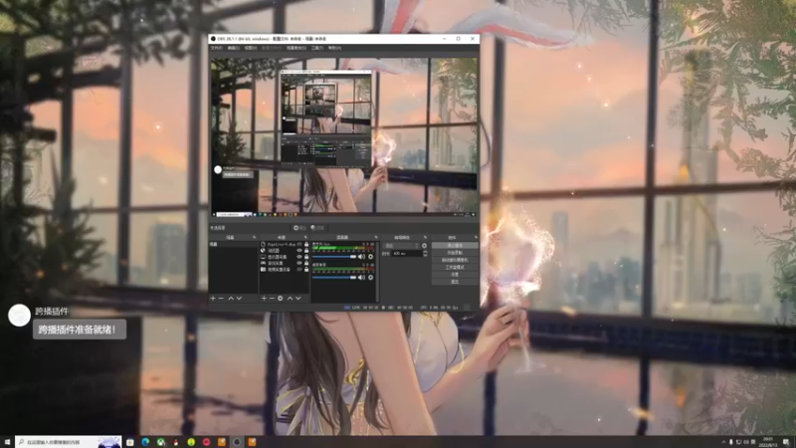Toggle lock on the browser source row
796x448 pixels.
[x=306, y=251]
